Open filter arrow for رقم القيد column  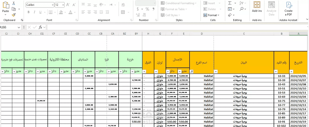point(276,72)
